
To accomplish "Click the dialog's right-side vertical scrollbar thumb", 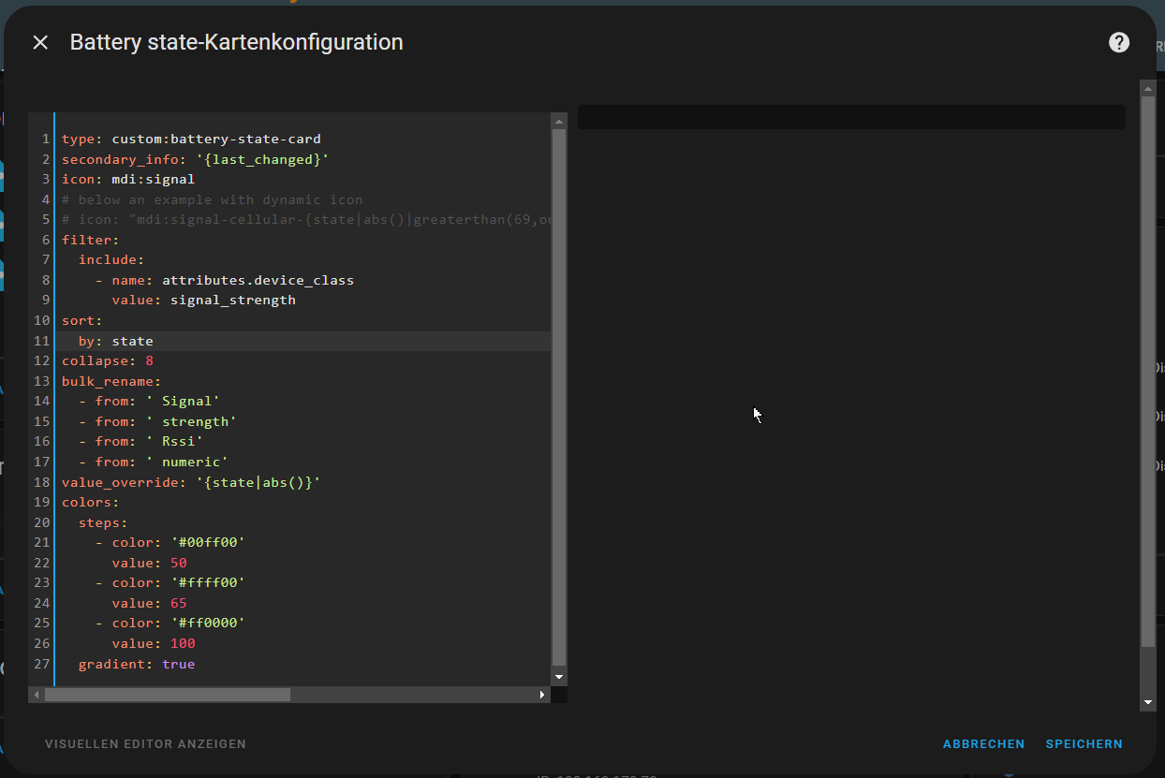I will click(1147, 370).
